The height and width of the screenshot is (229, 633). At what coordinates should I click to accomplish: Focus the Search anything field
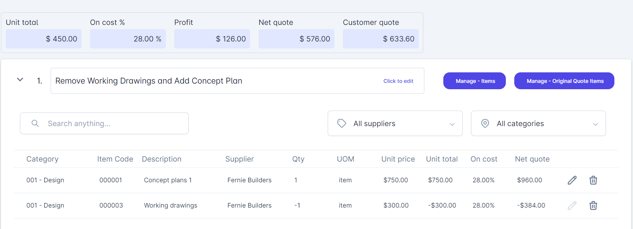point(112,123)
